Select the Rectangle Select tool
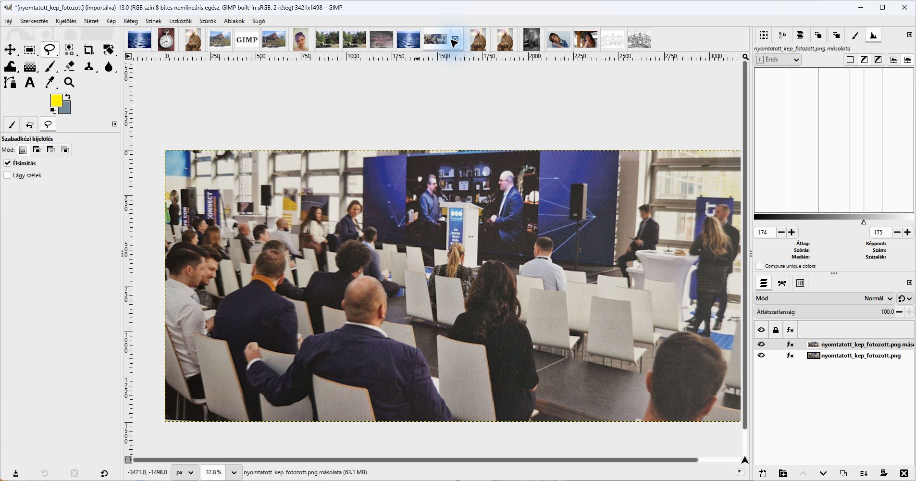This screenshot has height=481, width=916. tap(29, 49)
